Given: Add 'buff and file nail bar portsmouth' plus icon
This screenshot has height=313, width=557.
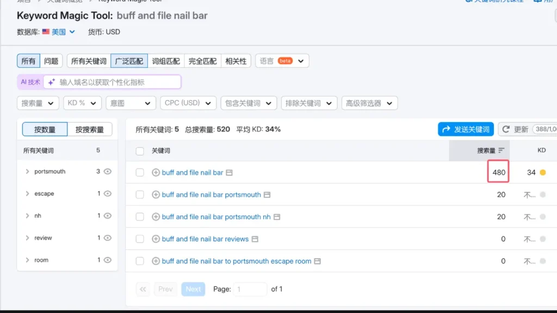Looking at the screenshot, I should (x=156, y=195).
